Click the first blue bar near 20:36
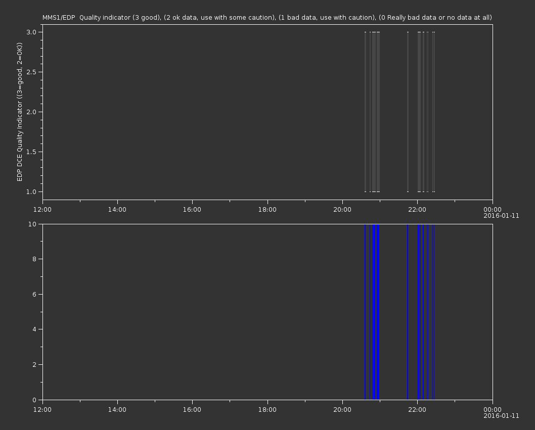This screenshot has width=535, height=430. (365, 312)
